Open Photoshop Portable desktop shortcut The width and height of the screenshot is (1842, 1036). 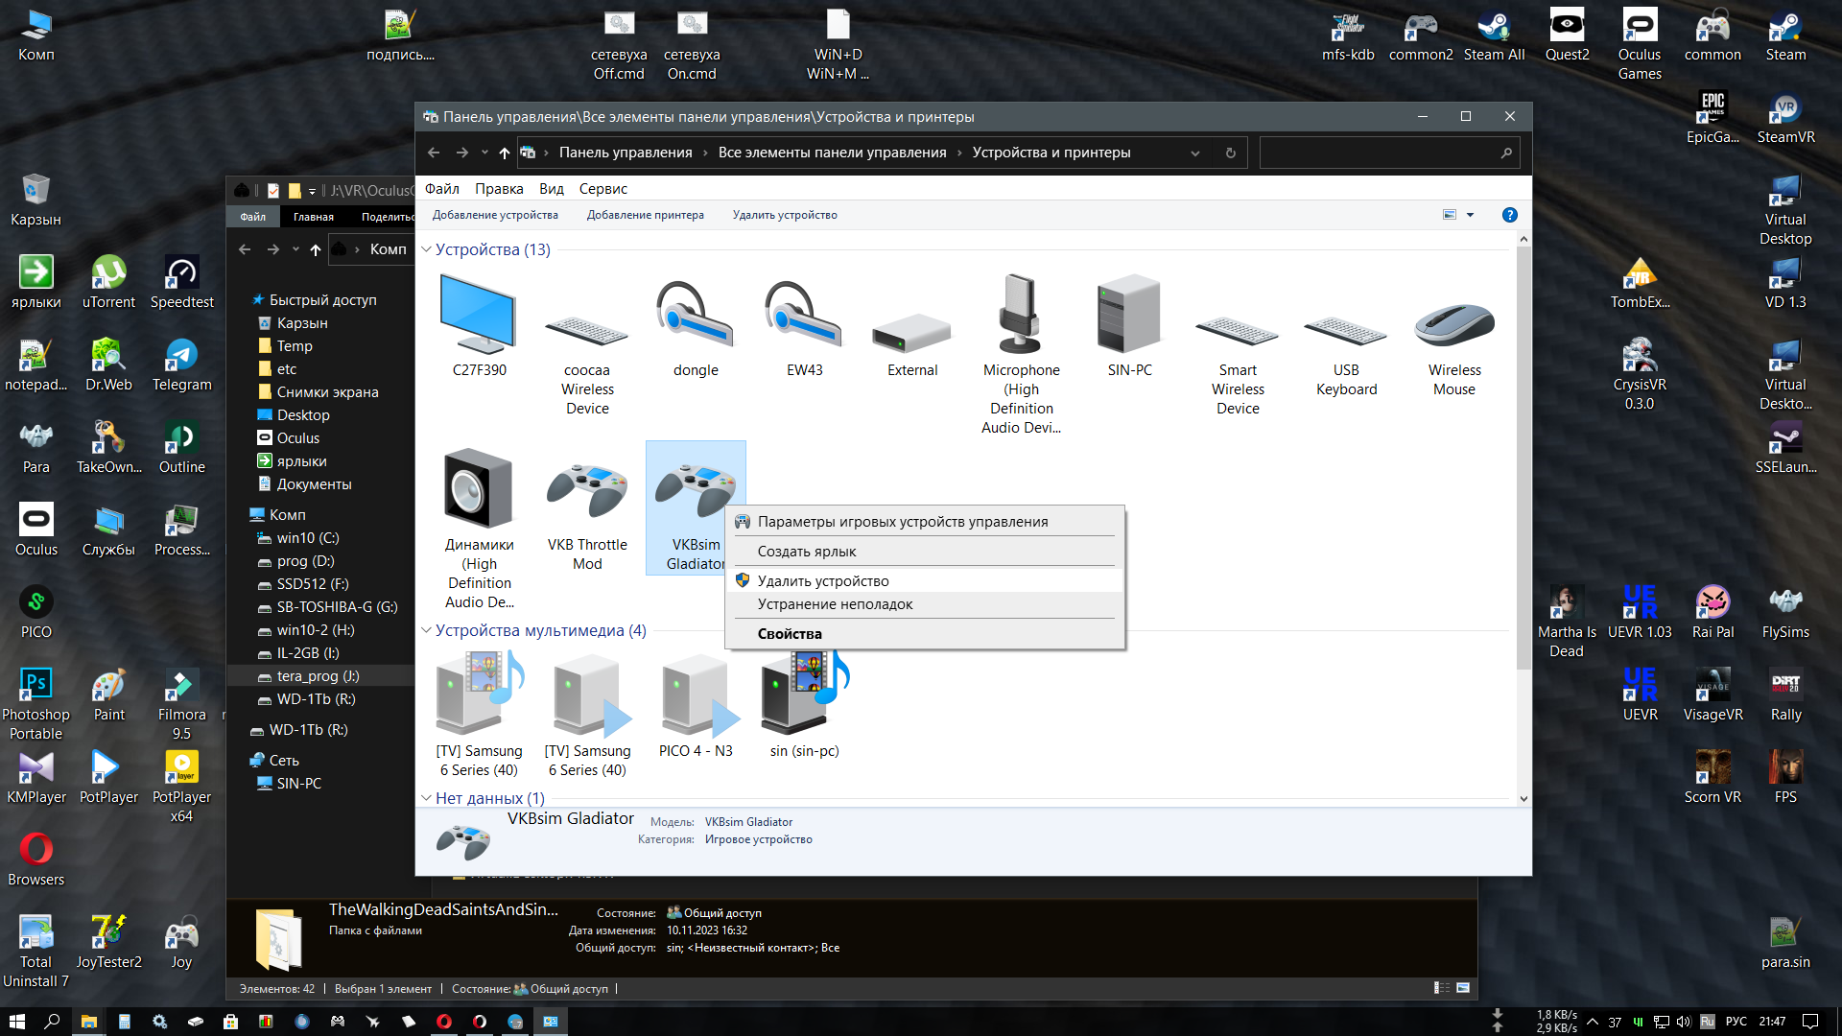click(35, 705)
